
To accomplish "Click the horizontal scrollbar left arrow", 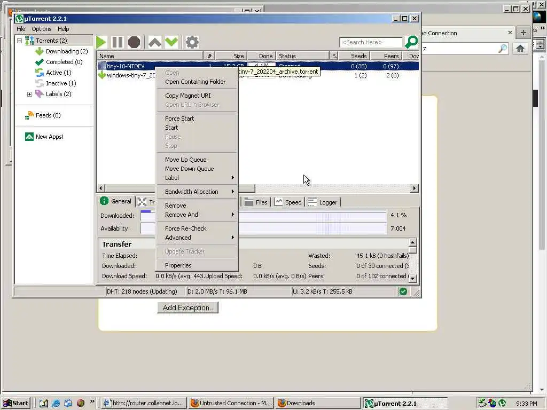I will pyautogui.click(x=101, y=188).
